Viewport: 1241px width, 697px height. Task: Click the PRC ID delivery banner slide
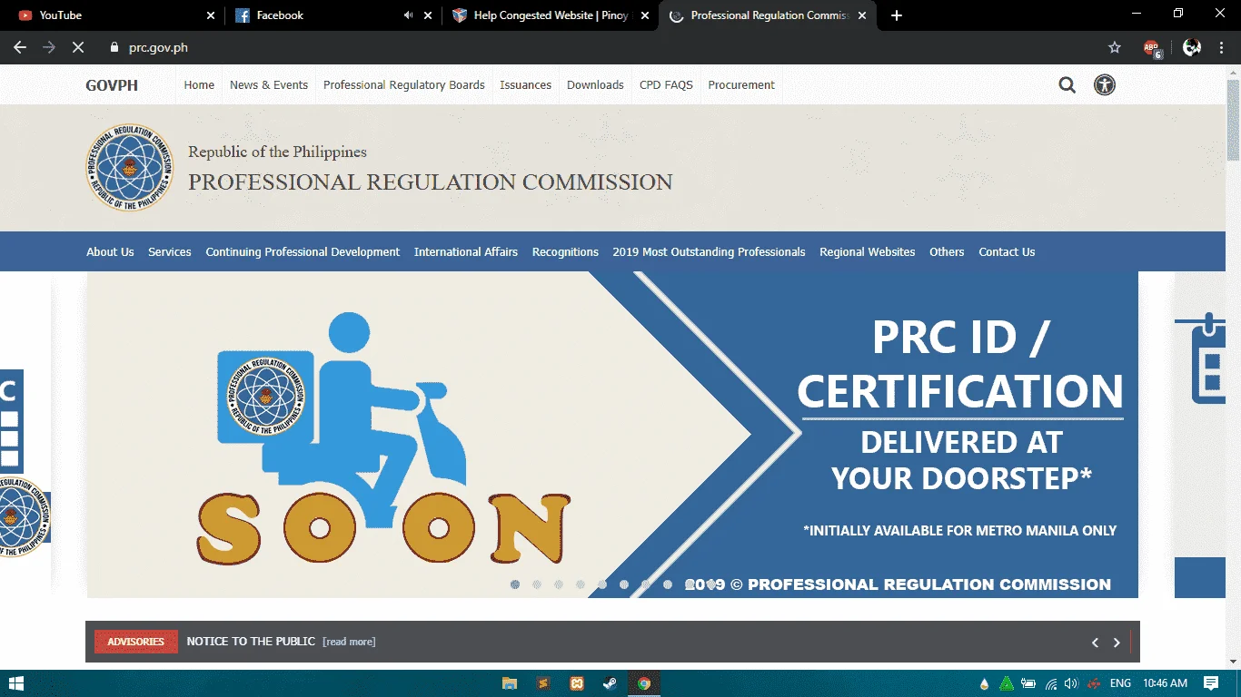(612, 435)
